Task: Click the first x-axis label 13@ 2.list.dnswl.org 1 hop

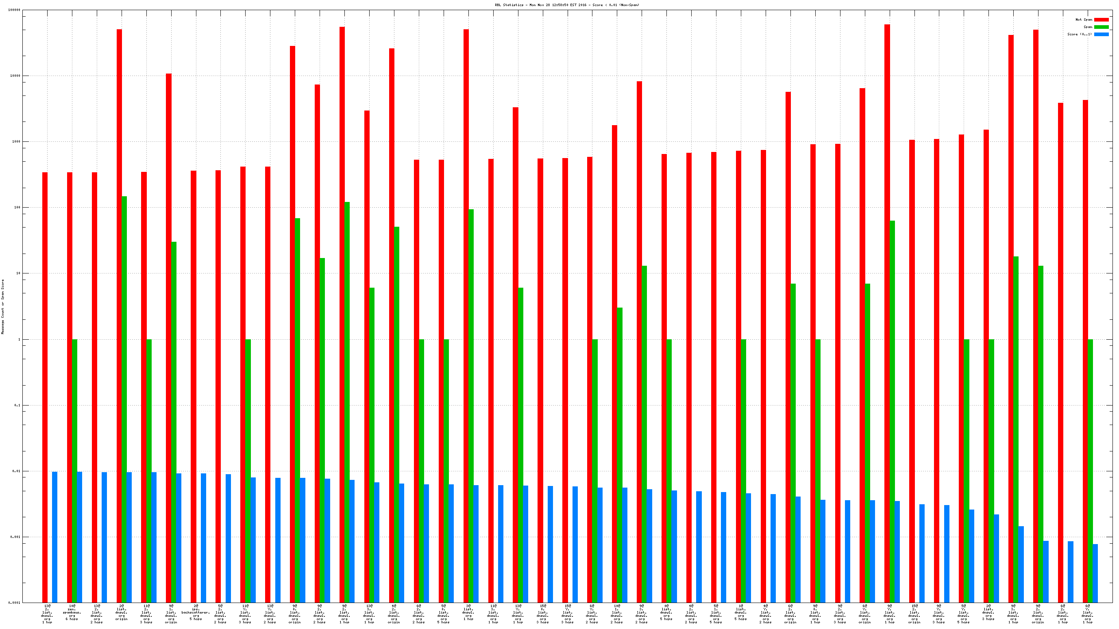Action: tap(47, 614)
